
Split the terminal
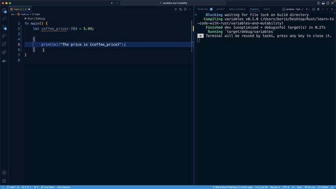313,9
